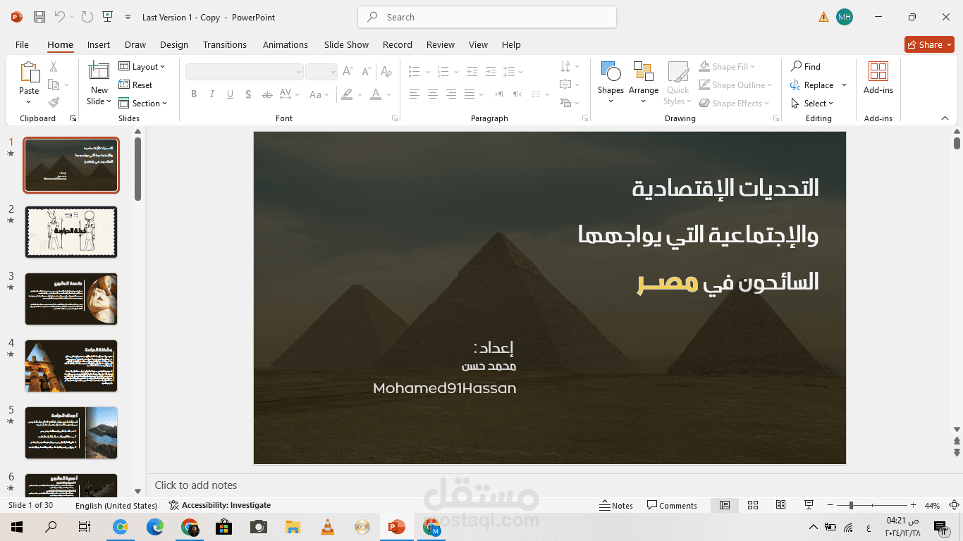
Task: Click Increase Font Size icon
Action: (348, 72)
